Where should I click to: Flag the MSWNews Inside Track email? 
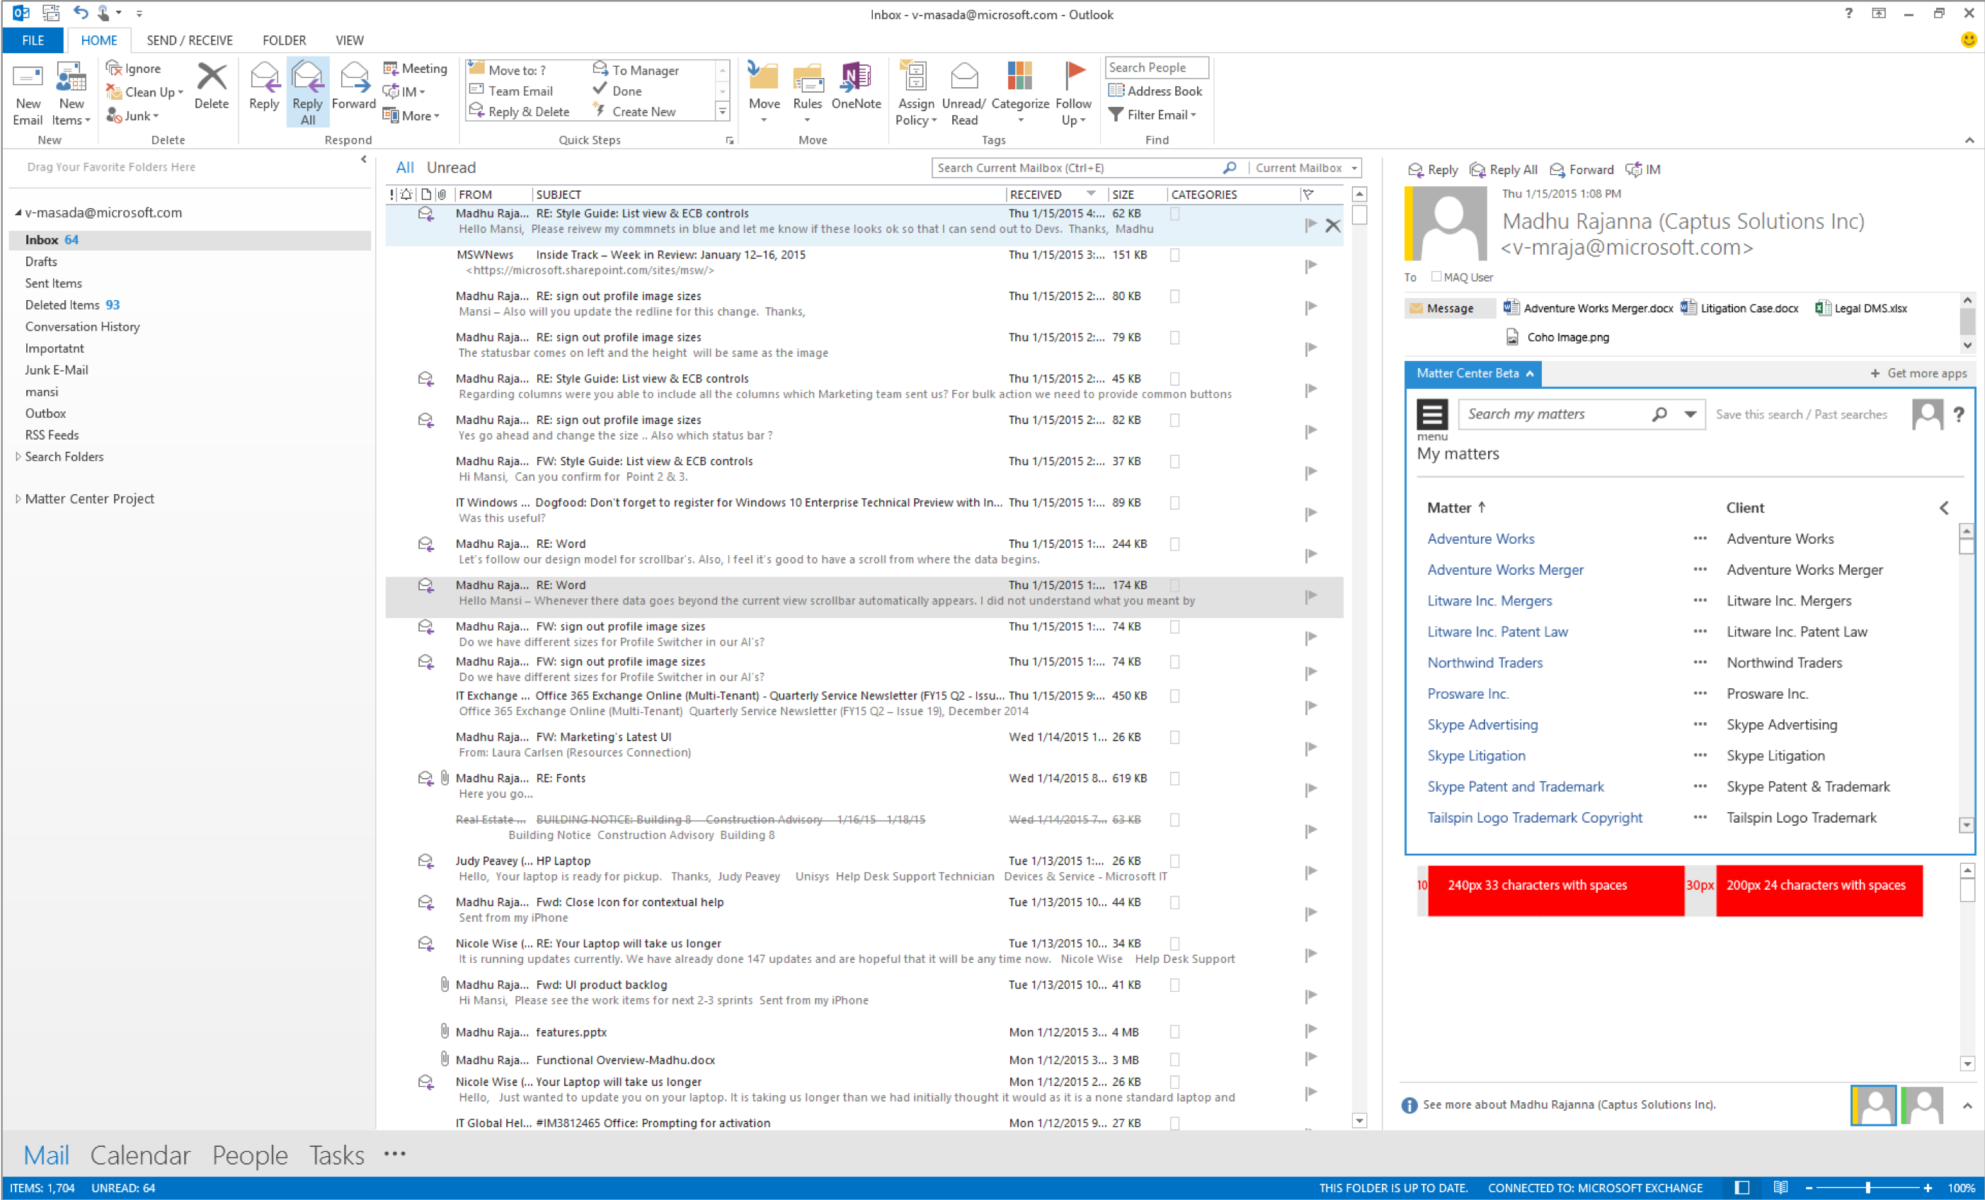pos(1311,265)
